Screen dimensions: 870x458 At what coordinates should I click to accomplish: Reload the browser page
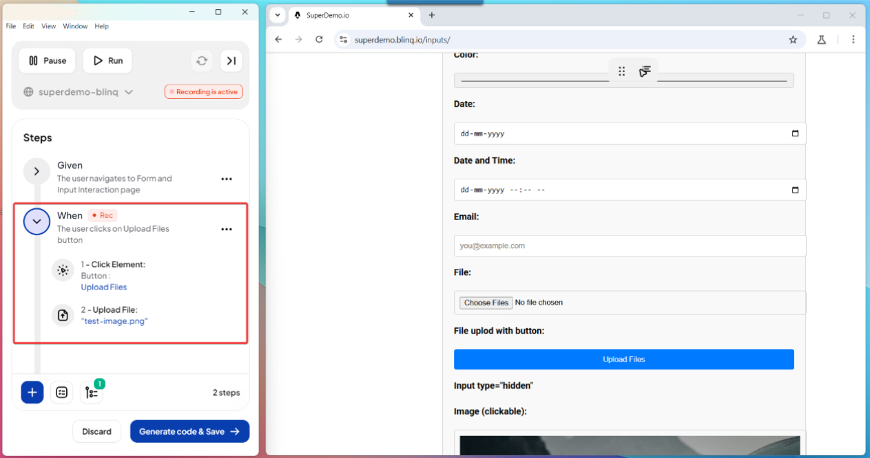(319, 40)
